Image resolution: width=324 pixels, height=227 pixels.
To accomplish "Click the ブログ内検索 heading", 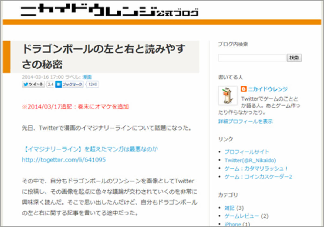I will click(x=233, y=44).
